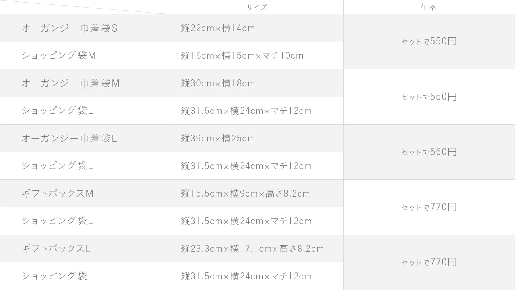The width and height of the screenshot is (515, 290).
Task: Select size cell 縦39cm×横25cm
Action: coord(218,139)
